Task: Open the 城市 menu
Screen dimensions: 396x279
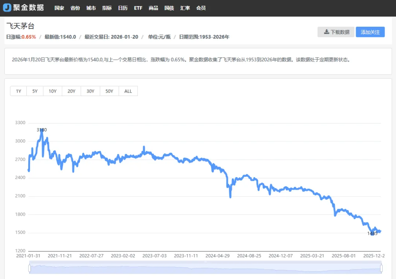Action: 91,8
